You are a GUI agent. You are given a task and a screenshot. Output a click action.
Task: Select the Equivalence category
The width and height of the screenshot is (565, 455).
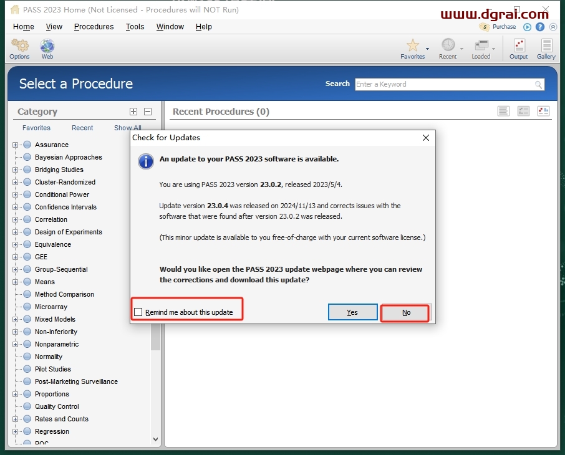(x=53, y=244)
